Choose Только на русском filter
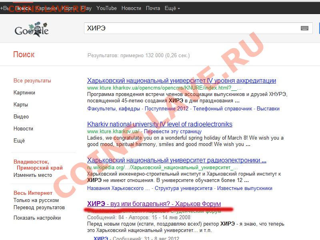This screenshot has width=320, height=240. pos(36,200)
